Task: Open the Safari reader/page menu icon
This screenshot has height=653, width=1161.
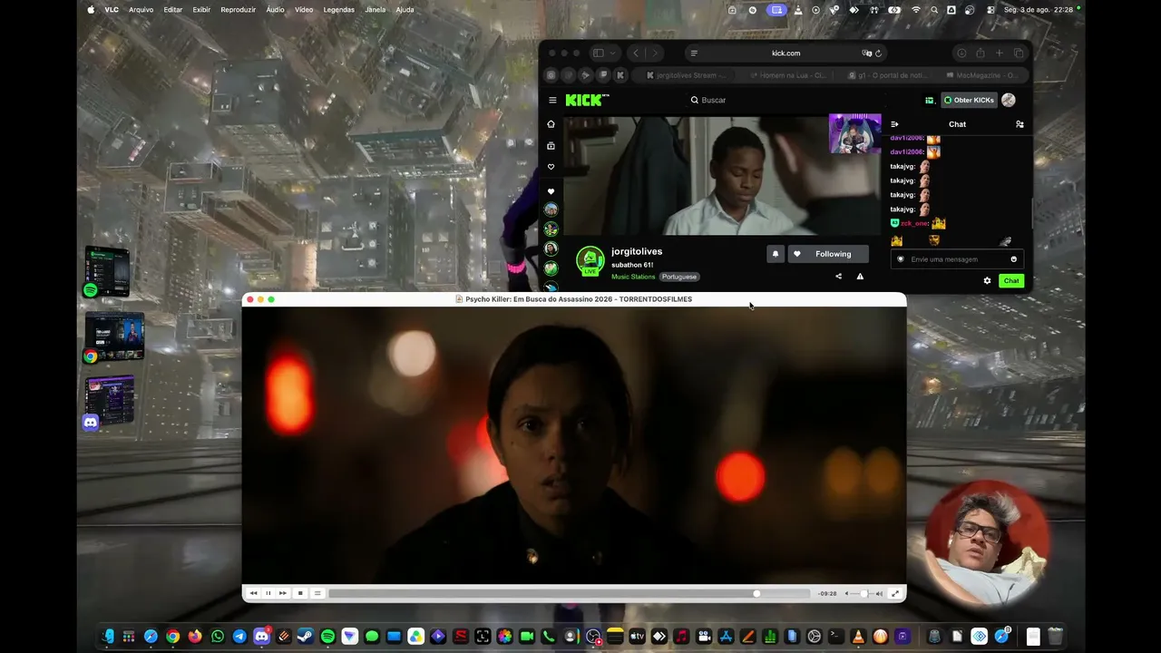Action: pyautogui.click(x=694, y=54)
